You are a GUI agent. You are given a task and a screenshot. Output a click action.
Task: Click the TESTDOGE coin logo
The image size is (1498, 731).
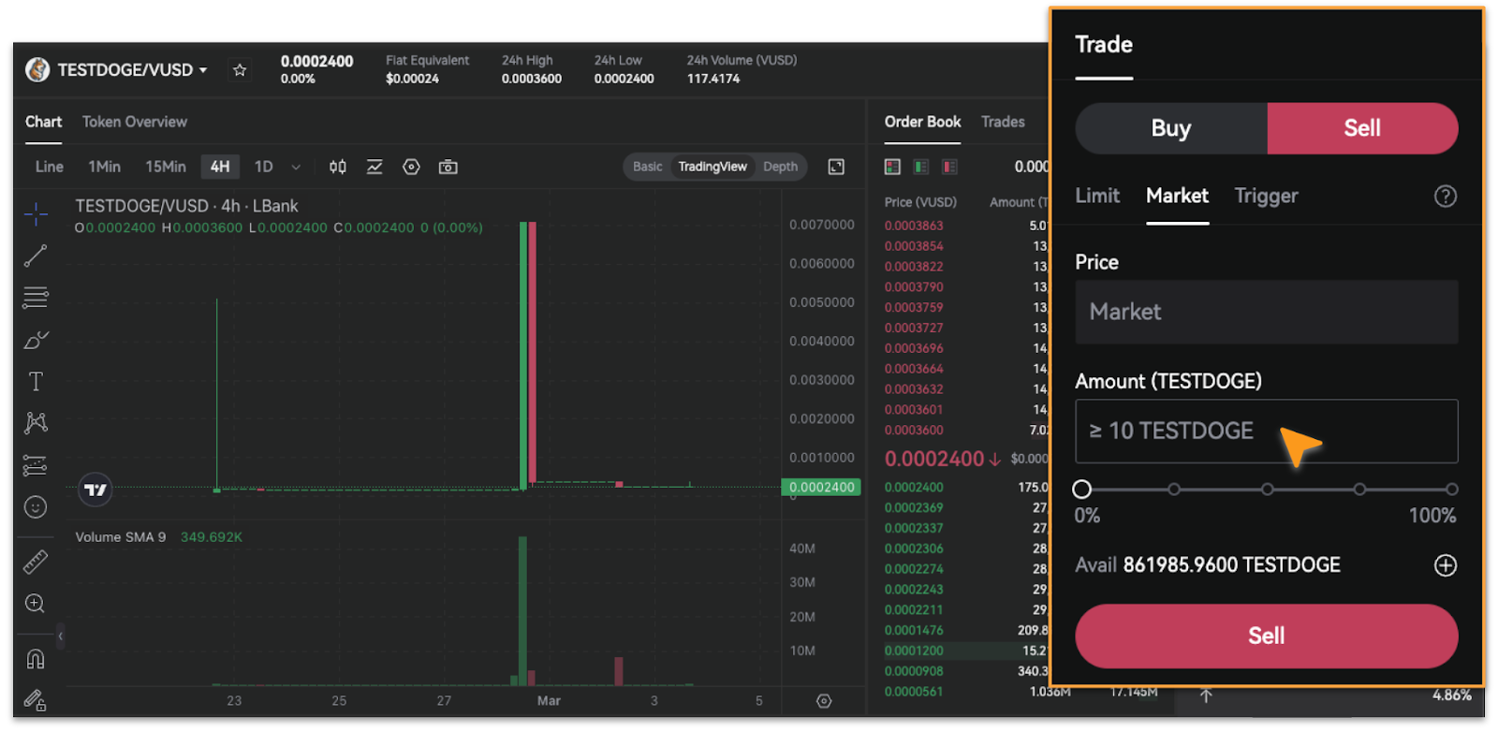coord(37,69)
